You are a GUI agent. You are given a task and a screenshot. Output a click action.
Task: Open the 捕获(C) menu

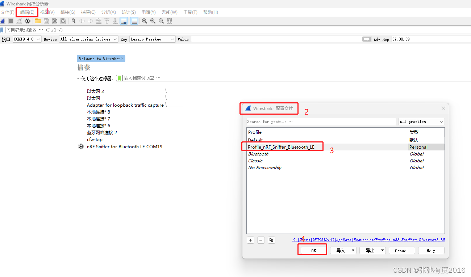click(88, 12)
